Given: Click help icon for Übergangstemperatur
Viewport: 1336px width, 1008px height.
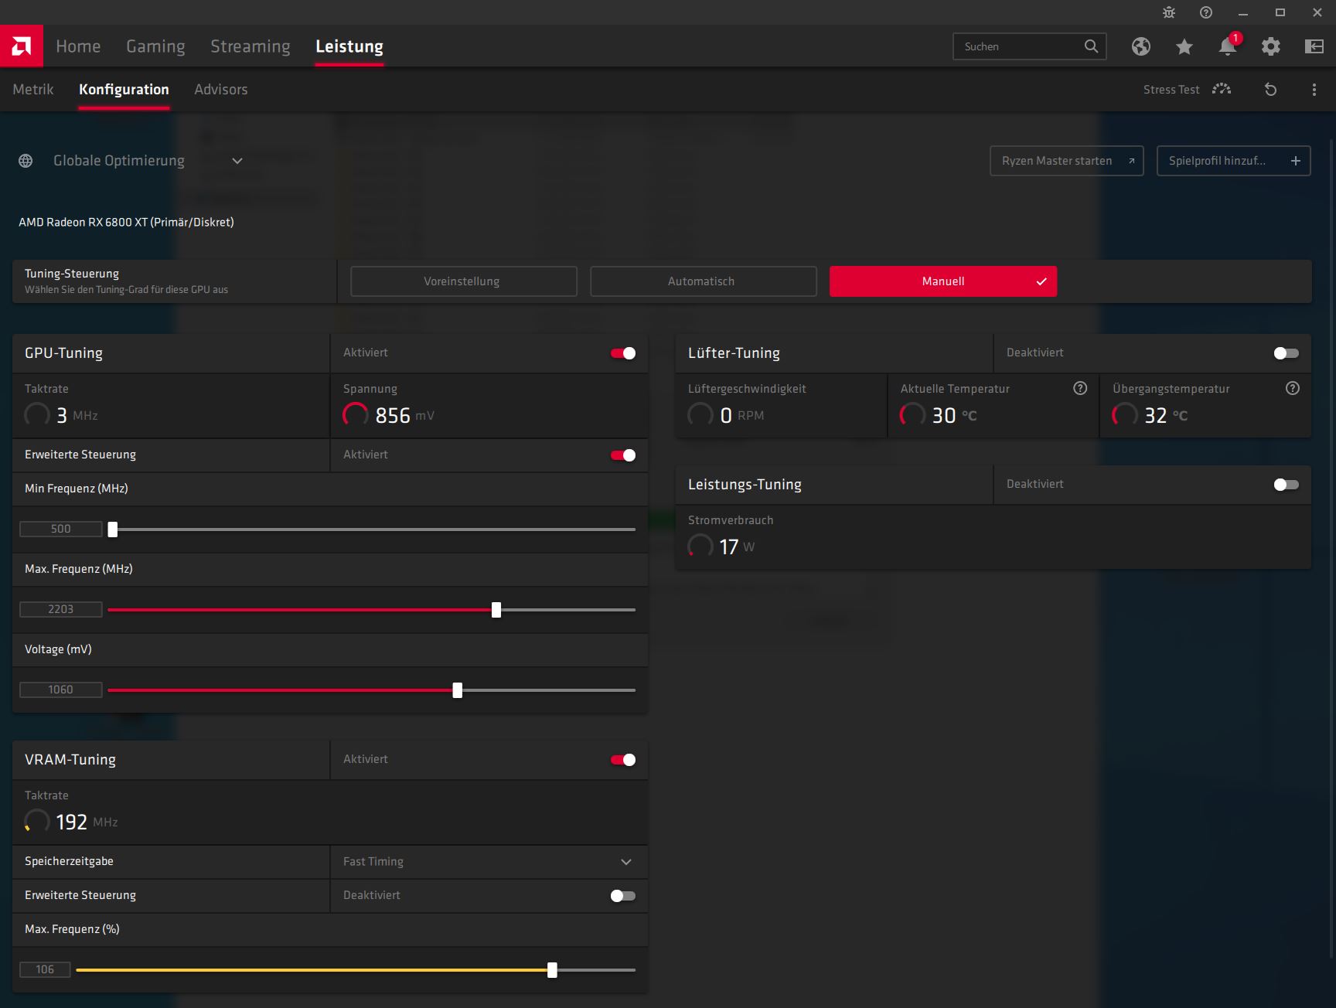Looking at the screenshot, I should click(1293, 388).
